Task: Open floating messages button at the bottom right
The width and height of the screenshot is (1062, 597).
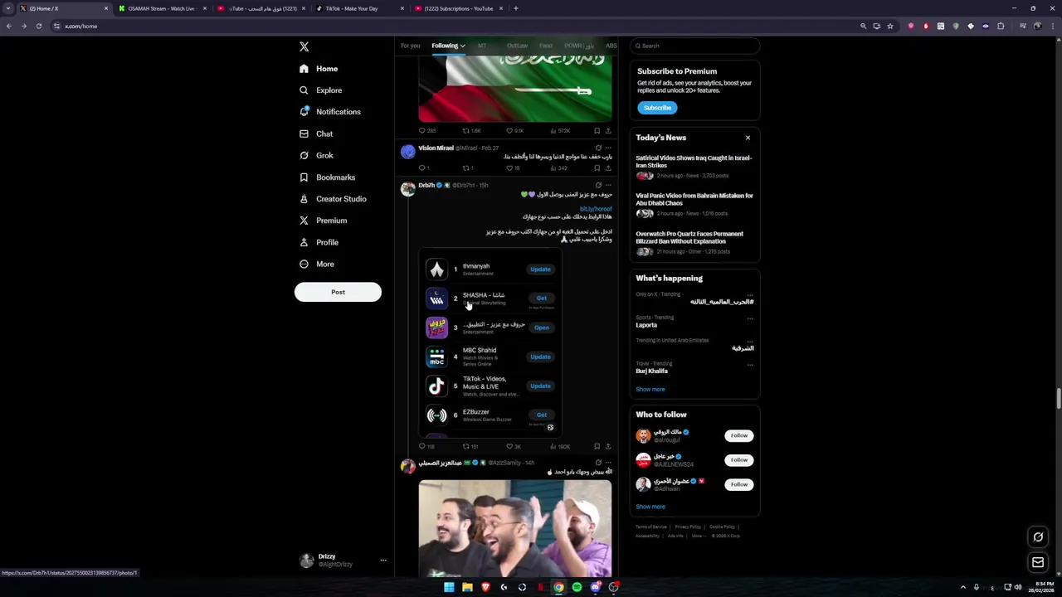Action: 1038,563
